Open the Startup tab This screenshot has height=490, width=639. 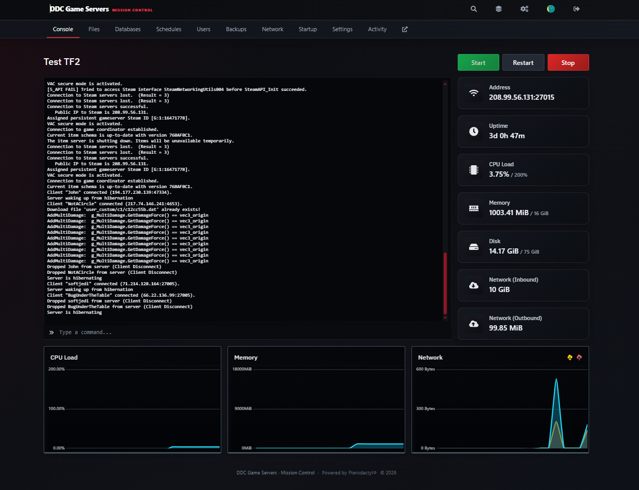(308, 29)
